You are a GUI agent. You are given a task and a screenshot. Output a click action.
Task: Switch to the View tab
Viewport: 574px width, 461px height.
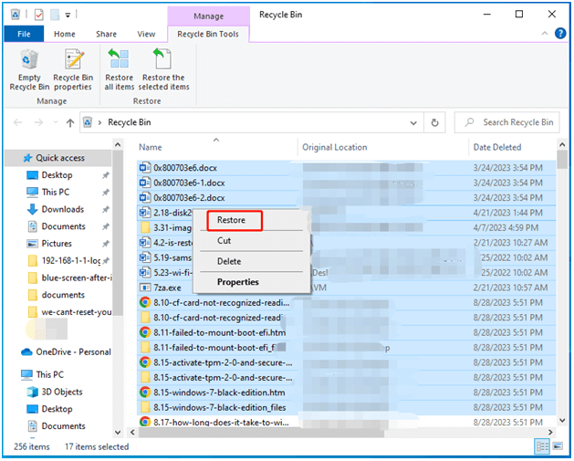(146, 34)
